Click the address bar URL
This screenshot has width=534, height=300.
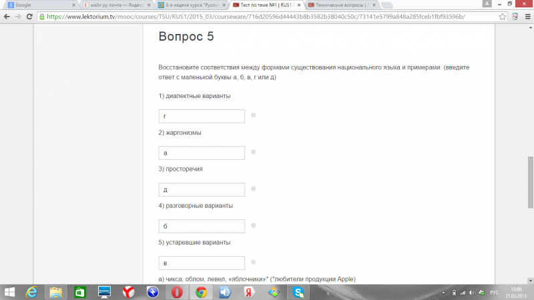(x=256, y=17)
